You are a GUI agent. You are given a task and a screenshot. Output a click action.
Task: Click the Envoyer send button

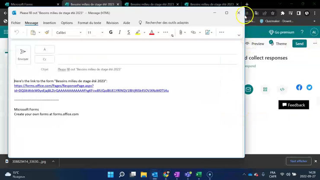23,55
